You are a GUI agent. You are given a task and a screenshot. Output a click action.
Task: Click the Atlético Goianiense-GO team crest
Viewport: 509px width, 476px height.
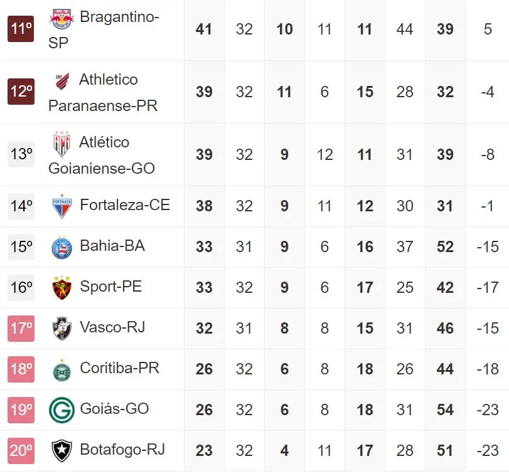point(62,144)
